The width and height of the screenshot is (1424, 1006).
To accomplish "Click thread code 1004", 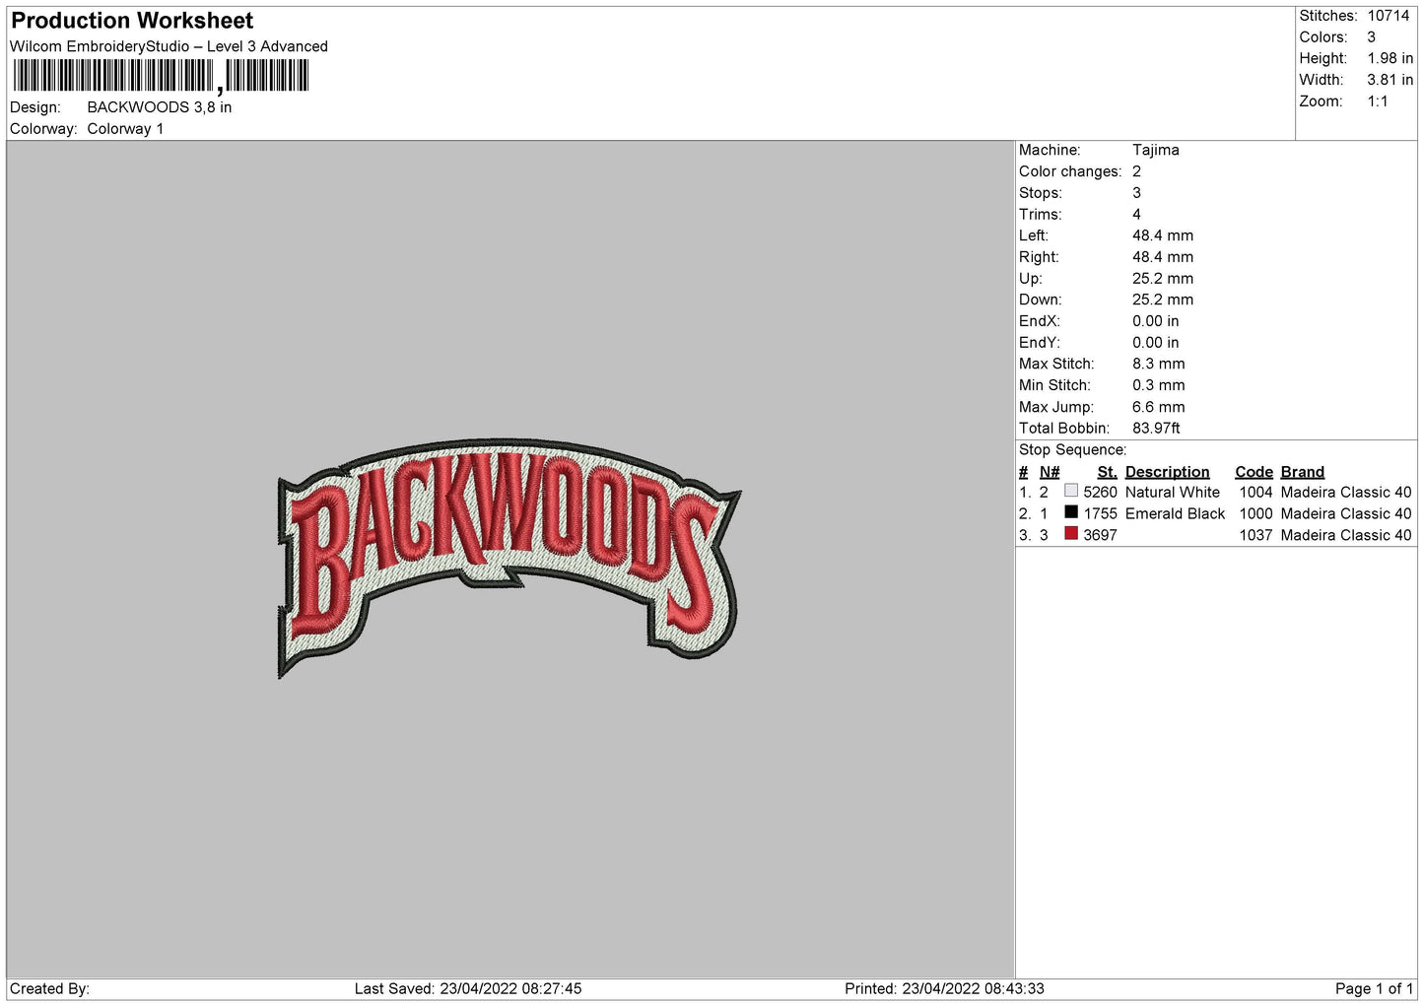I will (1256, 493).
